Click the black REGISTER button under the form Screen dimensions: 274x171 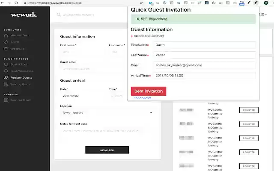click(107, 150)
